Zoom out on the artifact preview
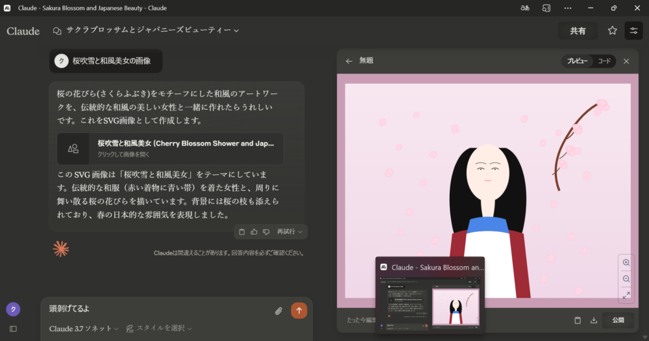Viewport: 649px width, 341px height. [x=626, y=279]
